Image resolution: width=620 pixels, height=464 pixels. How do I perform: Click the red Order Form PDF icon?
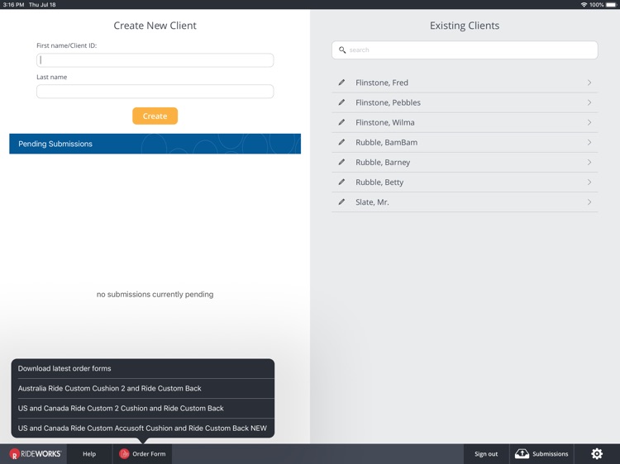coord(124,454)
